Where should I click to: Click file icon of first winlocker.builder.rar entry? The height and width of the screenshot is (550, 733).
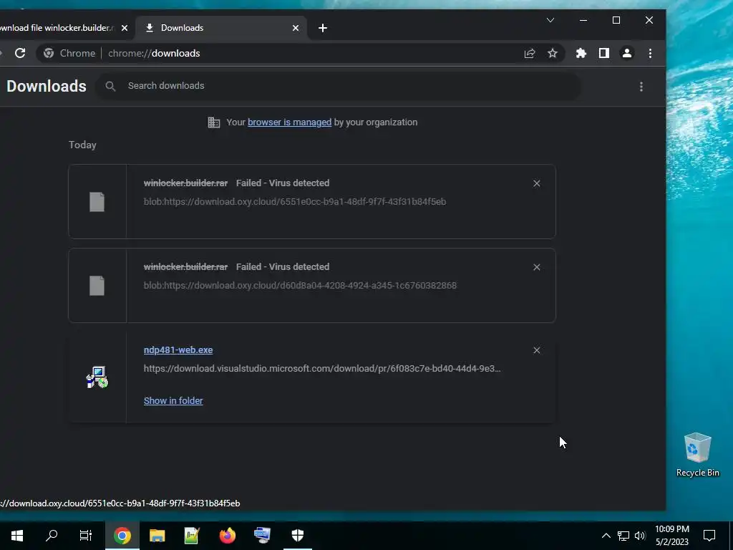coord(97,202)
